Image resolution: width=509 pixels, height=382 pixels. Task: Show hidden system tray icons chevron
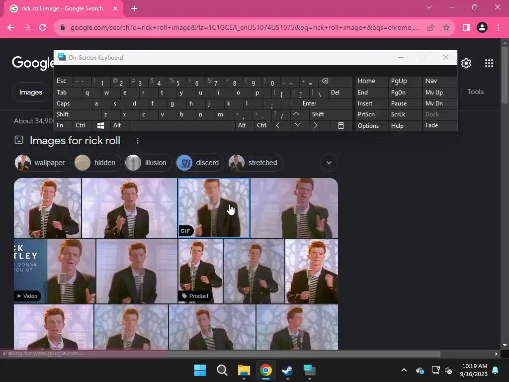(x=404, y=370)
